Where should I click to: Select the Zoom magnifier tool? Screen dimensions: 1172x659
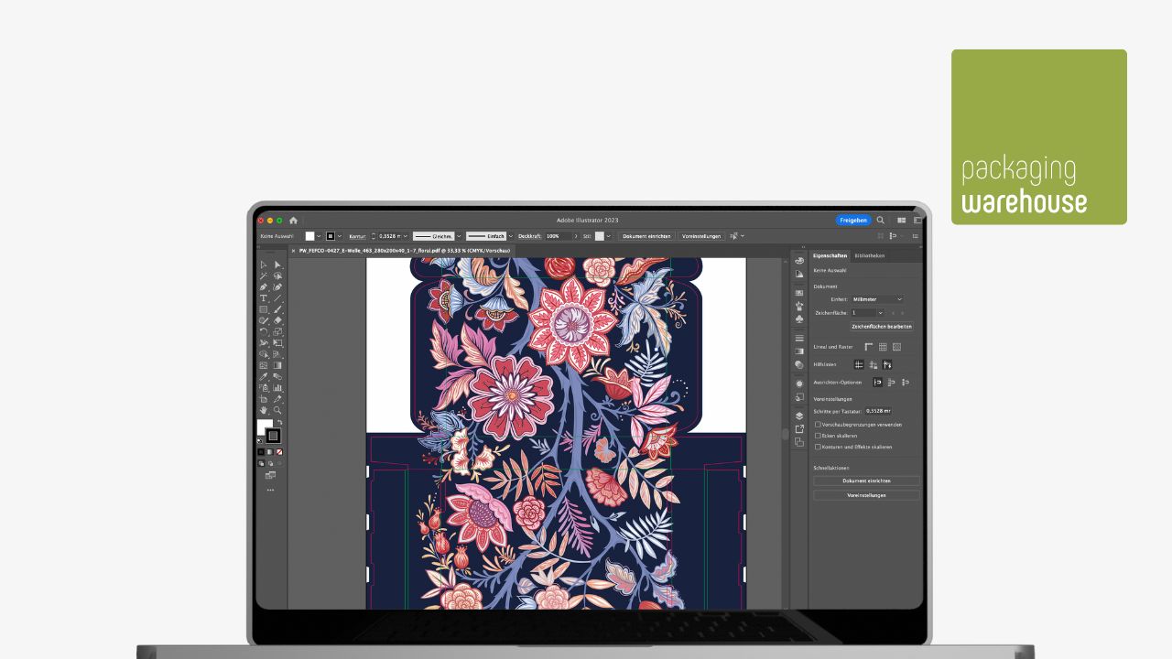tap(277, 410)
